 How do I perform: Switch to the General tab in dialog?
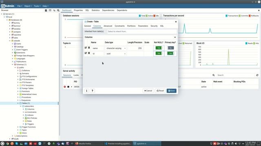pyautogui.click(x=87, y=26)
